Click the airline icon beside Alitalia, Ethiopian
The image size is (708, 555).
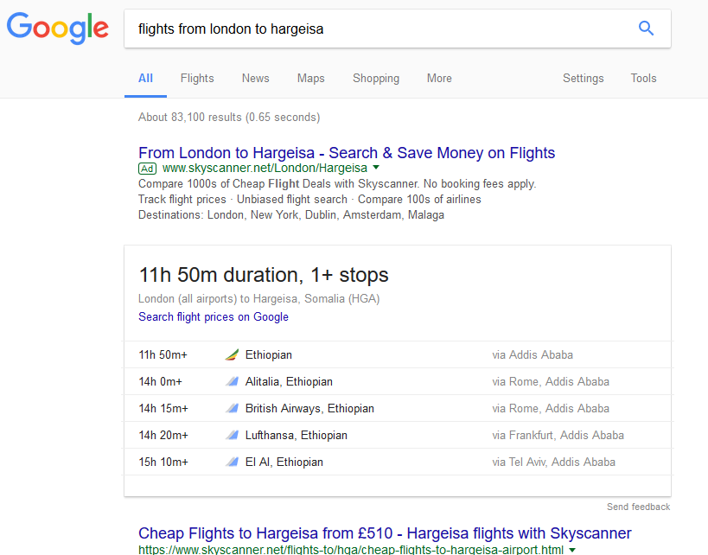[x=232, y=381]
